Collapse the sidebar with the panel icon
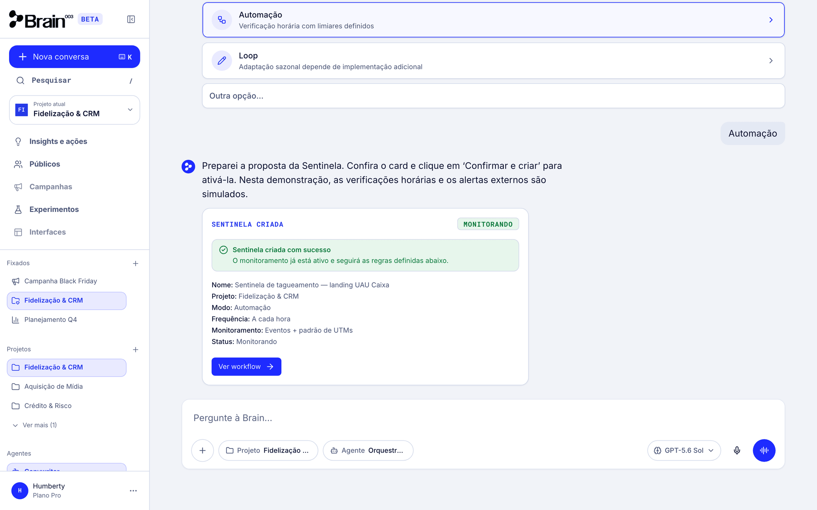The height and width of the screenshot is (510, 817). click(131, 19)
